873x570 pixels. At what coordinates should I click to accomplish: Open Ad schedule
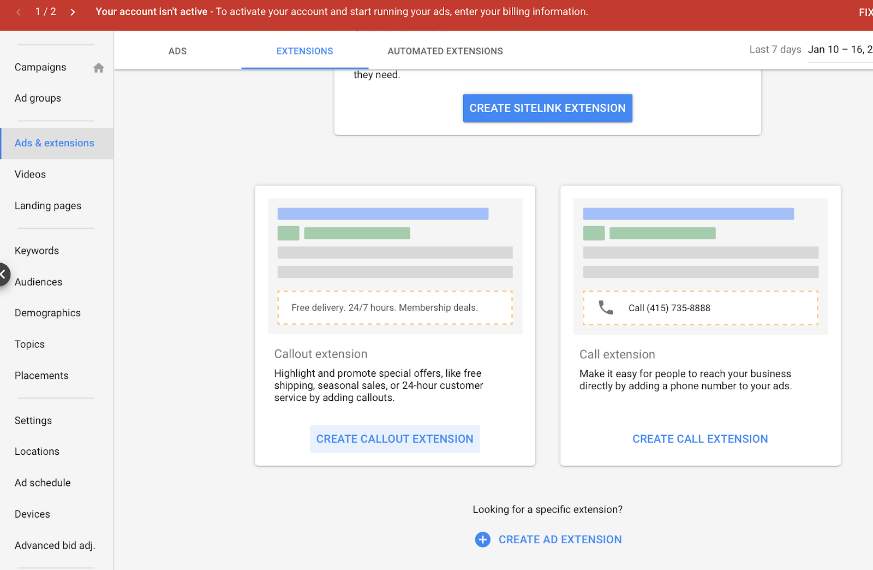43,483
